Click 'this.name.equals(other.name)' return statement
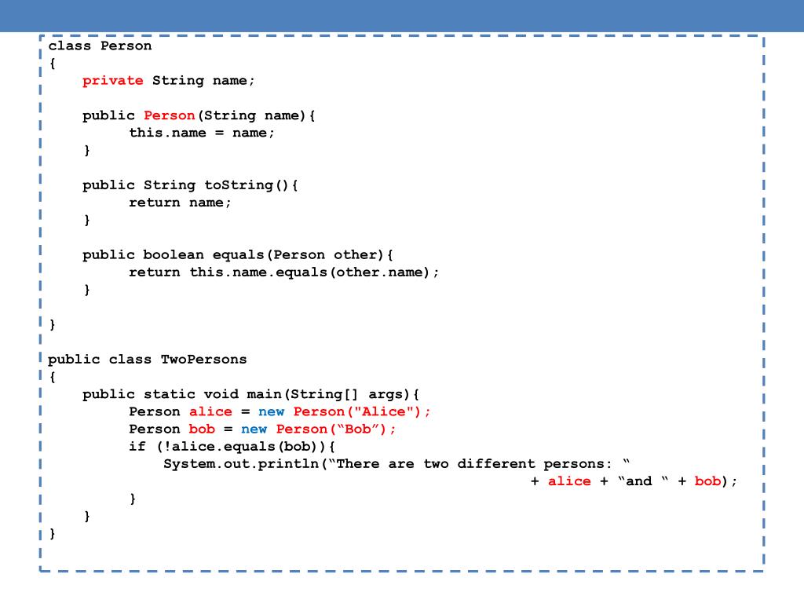Screen dimensions: 804x603 point(283,272)
